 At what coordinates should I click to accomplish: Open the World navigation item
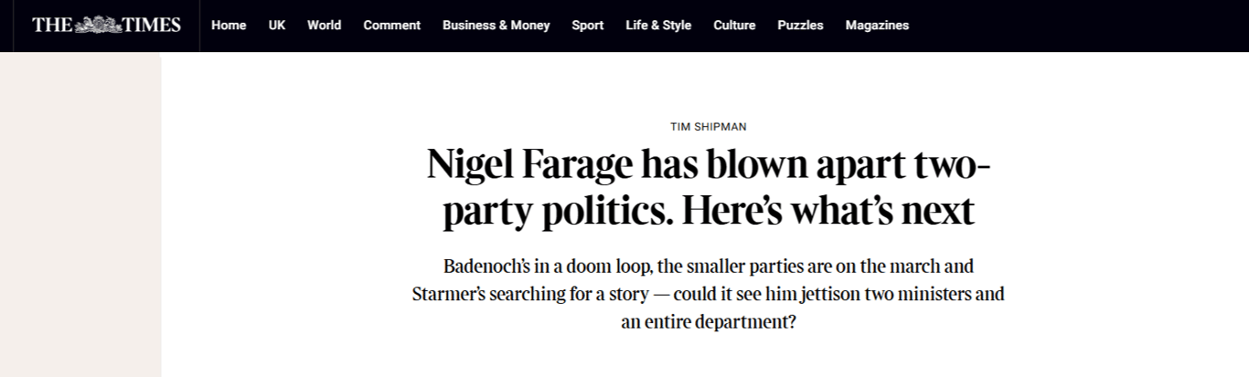(324, 26)
